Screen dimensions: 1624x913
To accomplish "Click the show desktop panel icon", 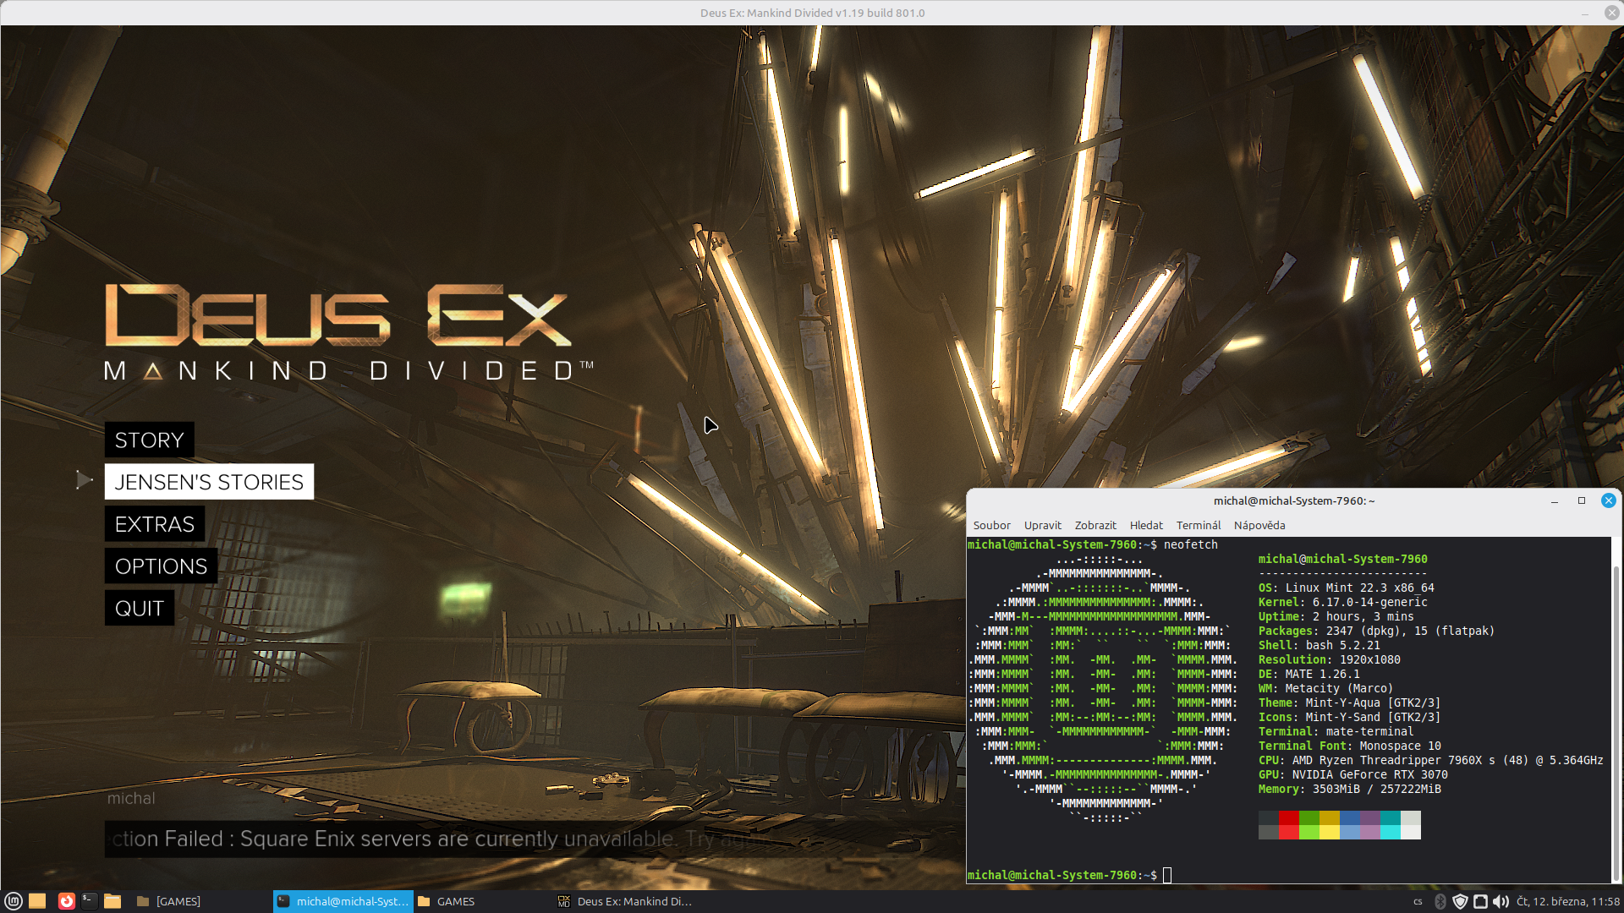I will (37, 901).
